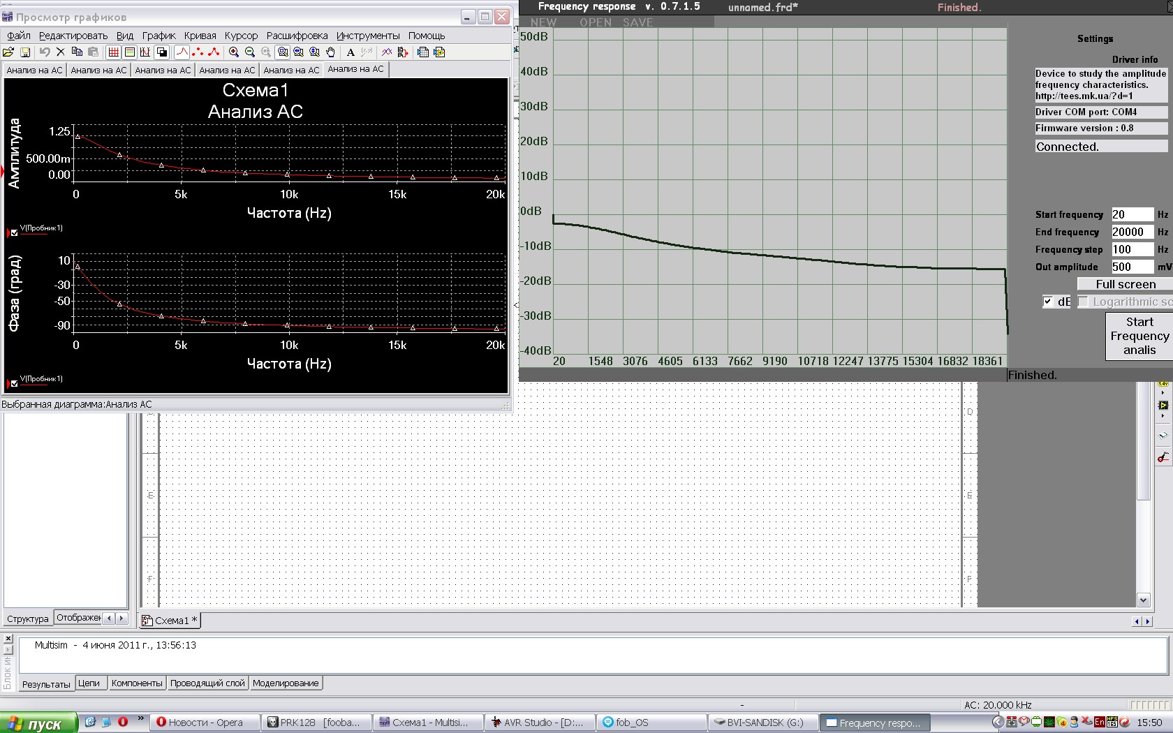Screen dimensions: 1173x733
Task: Open the Инструменты menu
Action: pyautogui.click(x=367, y=36)
